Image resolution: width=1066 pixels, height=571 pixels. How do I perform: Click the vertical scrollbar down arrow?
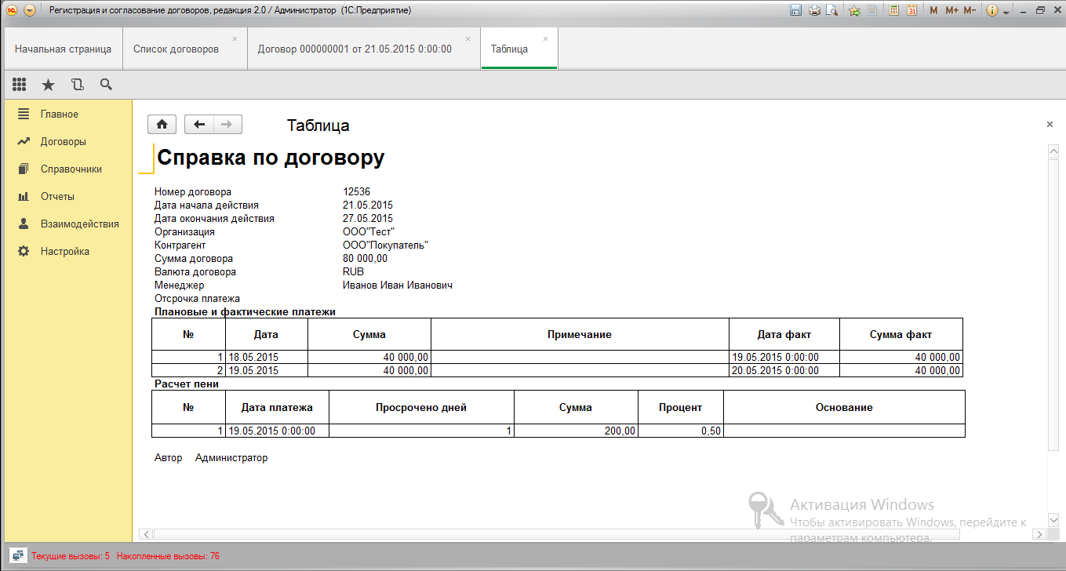click(1053, 519)
